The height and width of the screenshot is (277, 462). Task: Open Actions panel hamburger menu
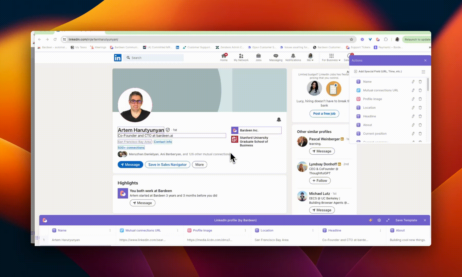(x=423, y=72)
